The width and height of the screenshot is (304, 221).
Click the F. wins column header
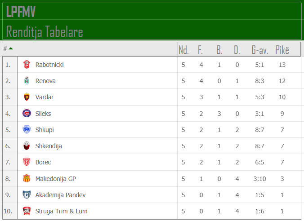[201, 50]
